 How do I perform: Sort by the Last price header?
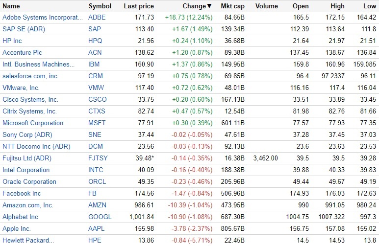[139, 6]
